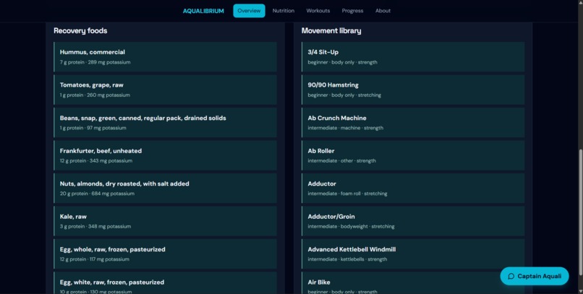Click the Beans, snap, green, canned card
The height and width of the screenshot is (294, 583).
coord(165,123)
